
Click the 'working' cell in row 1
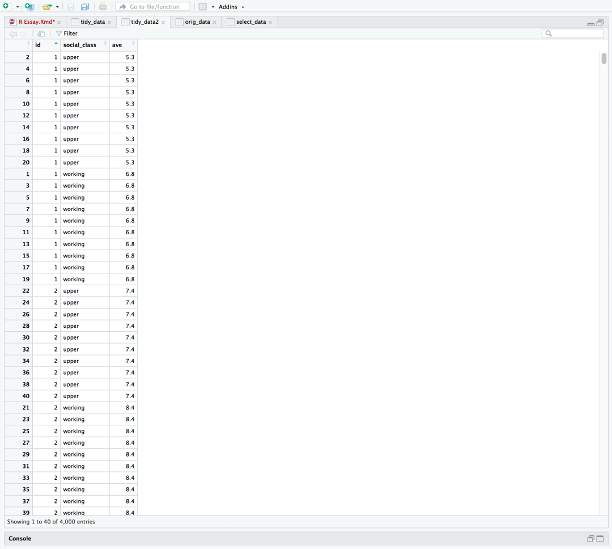[84, 174]
